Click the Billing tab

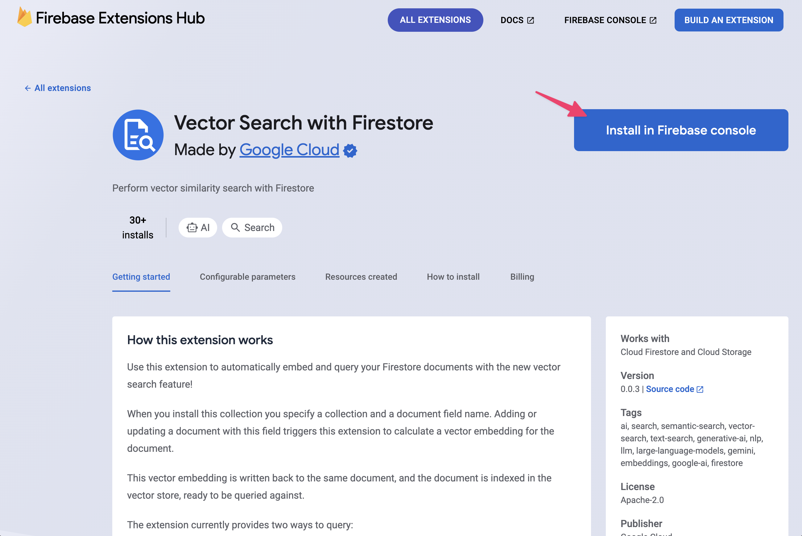(522, 276)
